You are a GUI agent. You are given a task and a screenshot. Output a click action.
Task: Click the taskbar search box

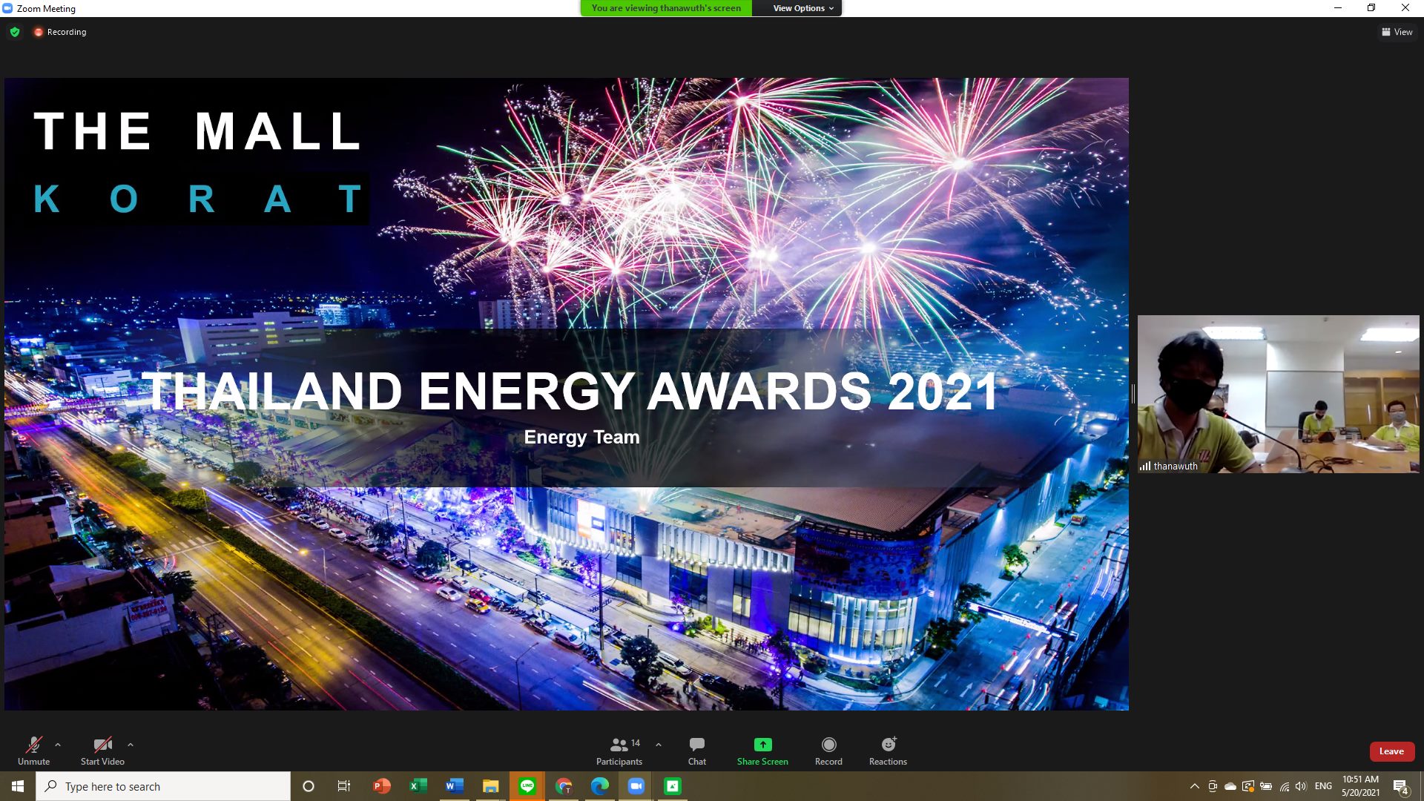(163, 786)
